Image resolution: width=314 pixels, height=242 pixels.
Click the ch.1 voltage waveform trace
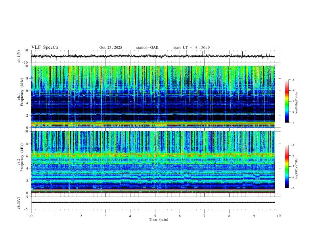coord(153,56)
